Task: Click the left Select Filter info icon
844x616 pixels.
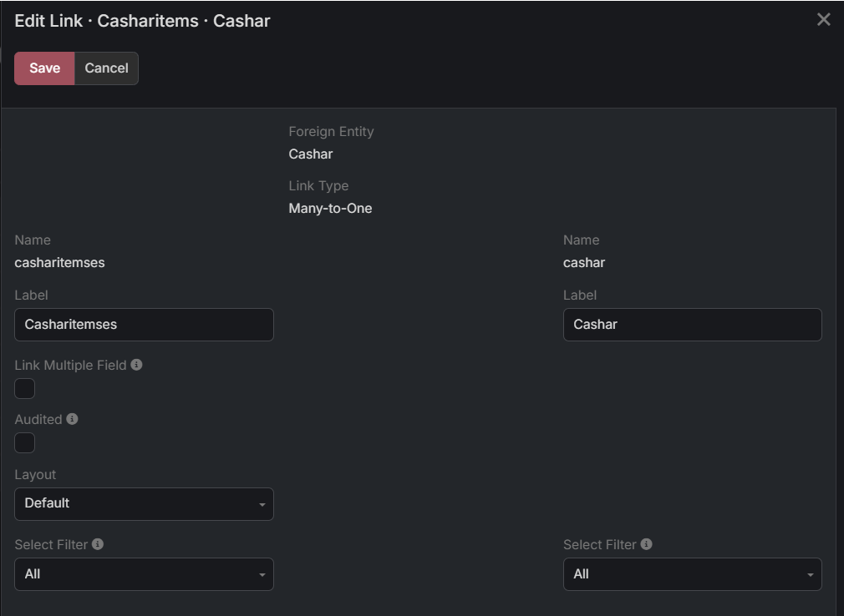Action: 98,544
